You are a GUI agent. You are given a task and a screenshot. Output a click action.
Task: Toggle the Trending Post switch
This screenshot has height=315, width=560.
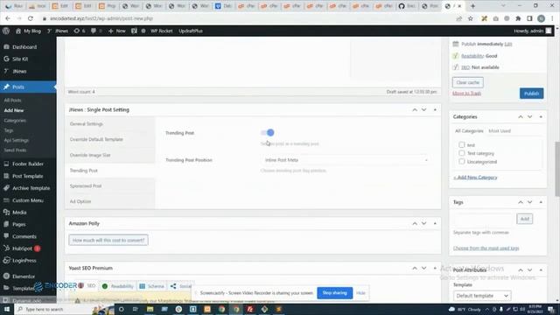tap(268, 133)
